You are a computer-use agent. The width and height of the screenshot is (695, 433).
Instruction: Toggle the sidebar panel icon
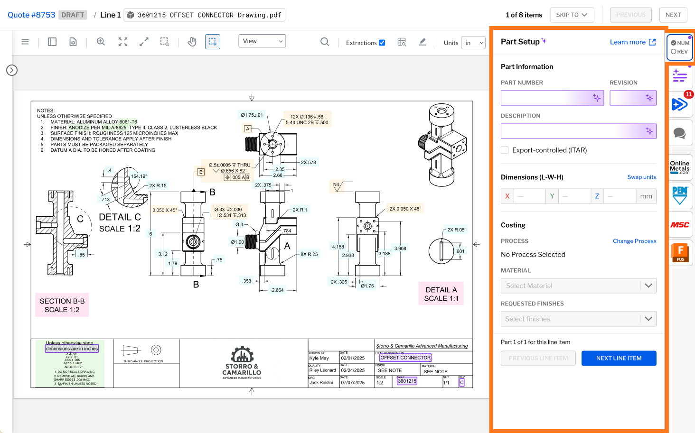[x=52, y=42]
